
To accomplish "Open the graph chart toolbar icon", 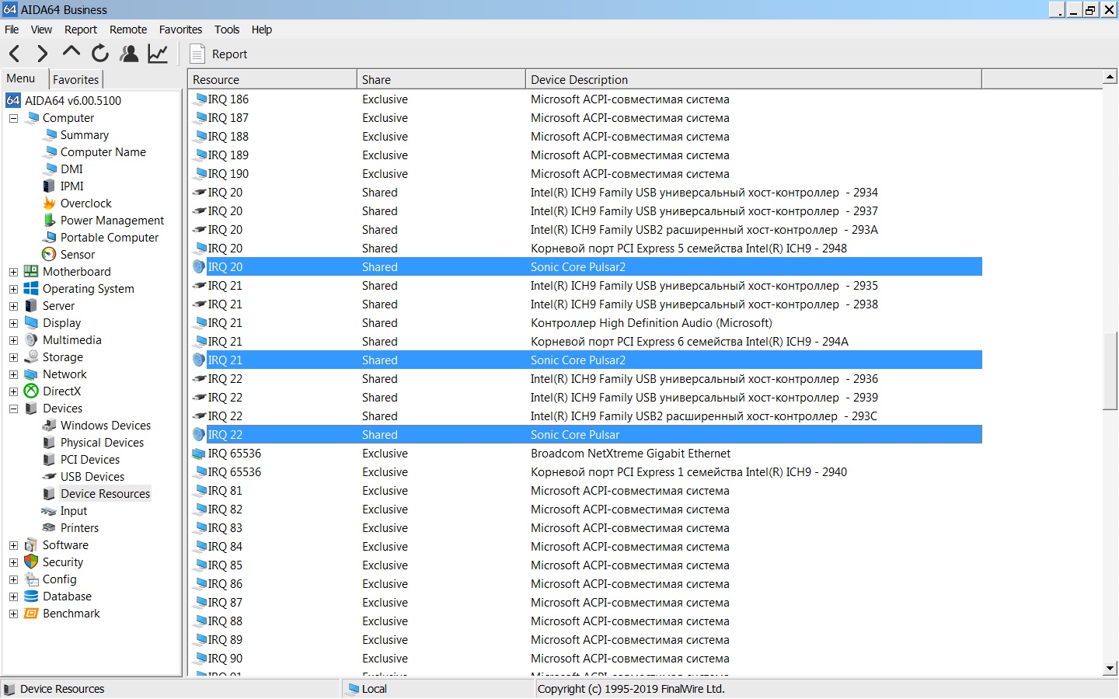I will click(158, 54).
